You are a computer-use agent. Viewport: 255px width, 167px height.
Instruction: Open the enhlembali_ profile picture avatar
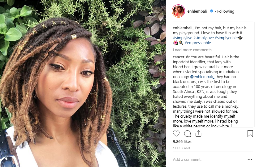click(178, 11)
